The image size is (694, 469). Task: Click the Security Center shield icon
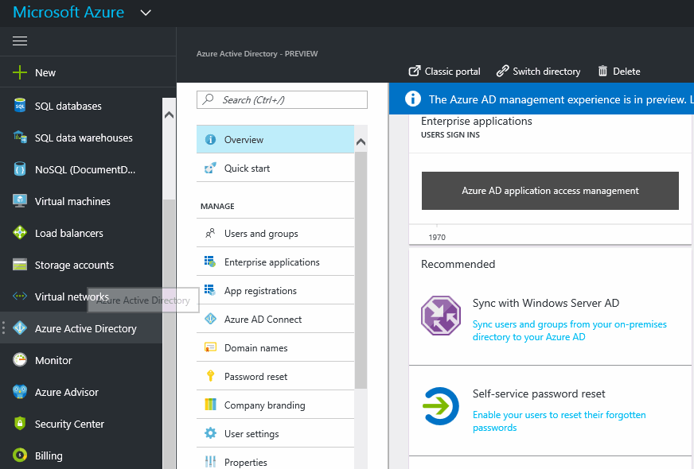(x=20, y=424)
